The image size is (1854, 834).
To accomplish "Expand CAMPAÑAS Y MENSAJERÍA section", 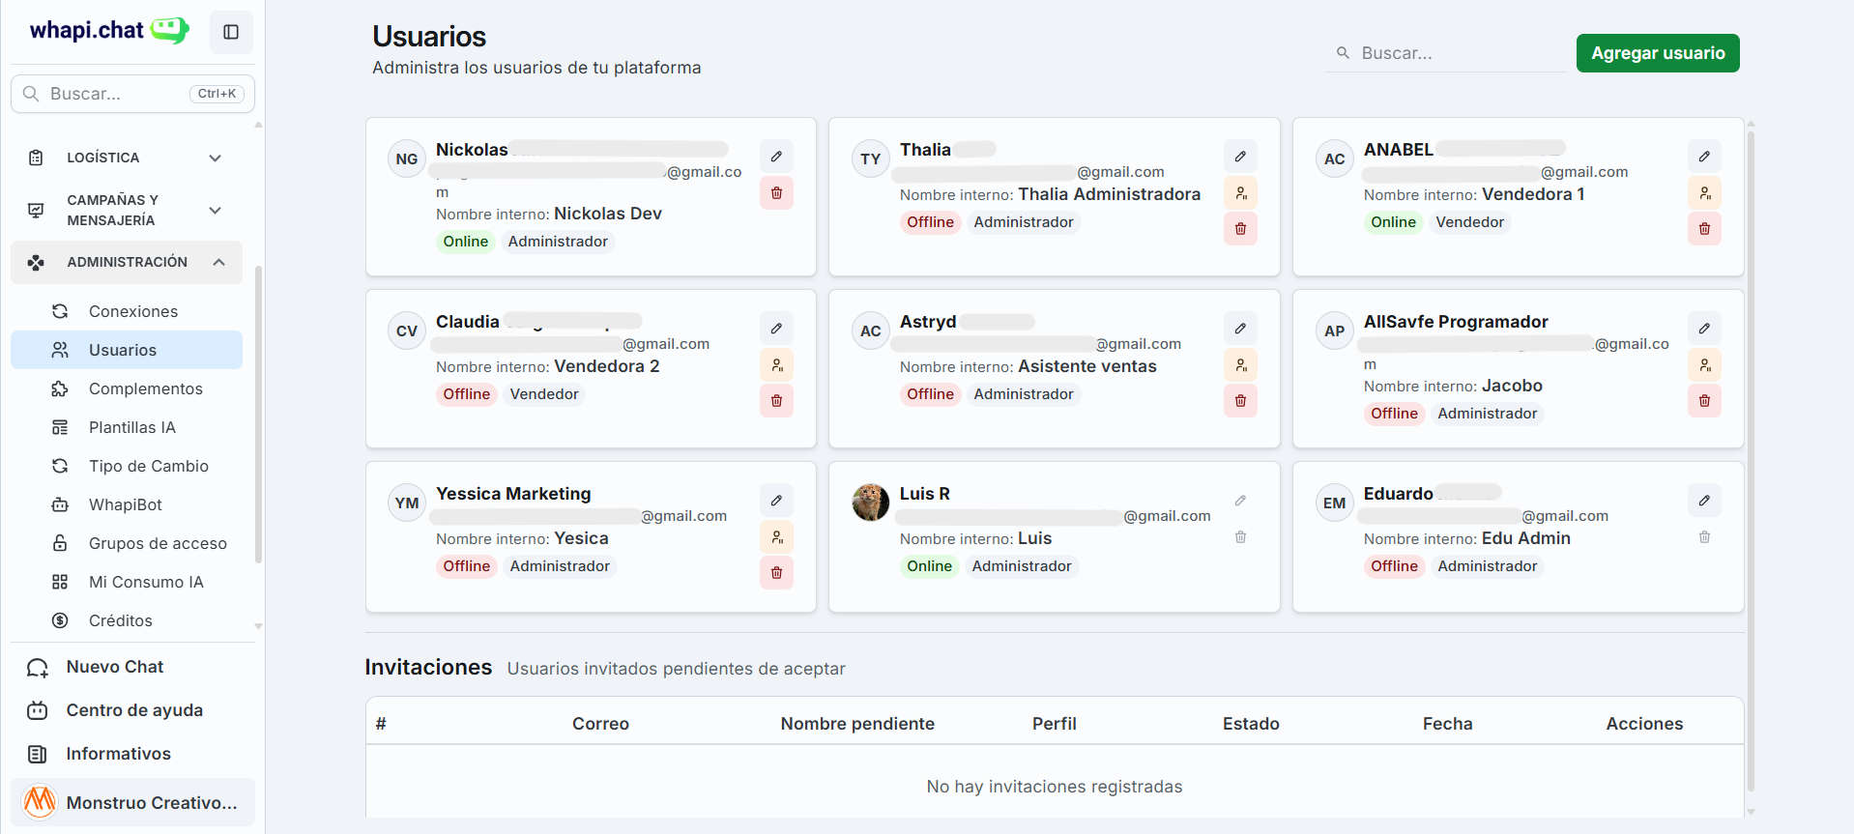I will pyautogui.click(x=127, y=210).
